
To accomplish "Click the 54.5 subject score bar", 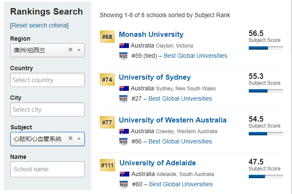I will (x=266, y=134).
